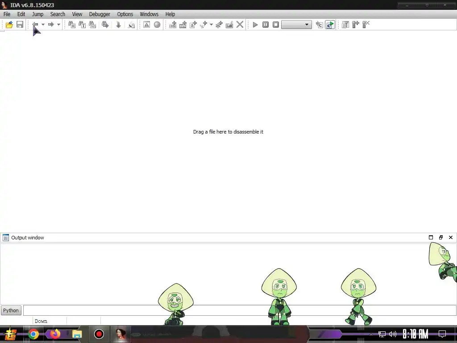Click the asterisk array plus icon
457x343 pixels.
(219, 25)
